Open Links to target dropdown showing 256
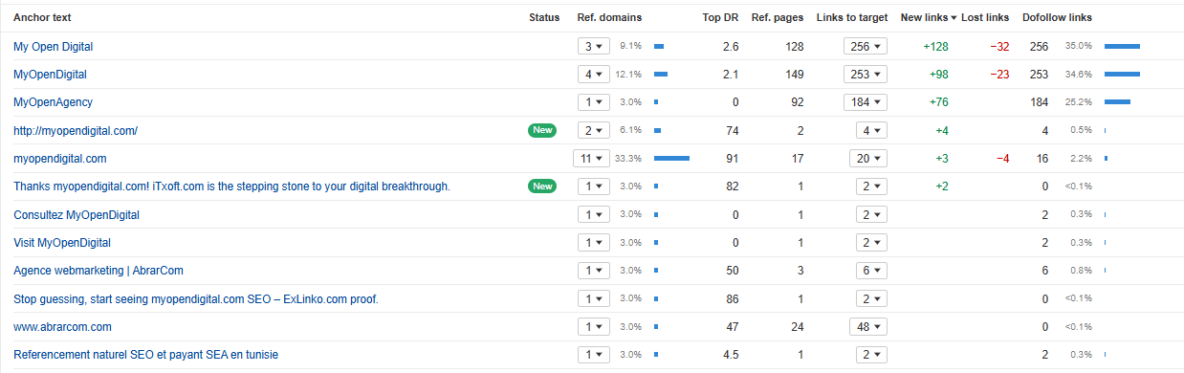 (866, 46)
